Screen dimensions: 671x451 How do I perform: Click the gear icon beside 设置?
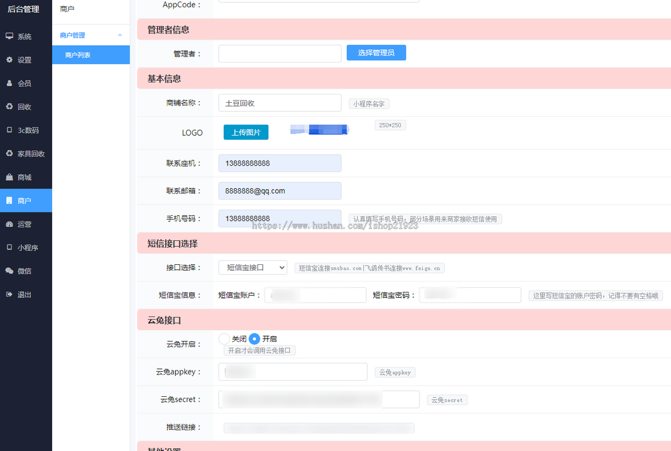click(x=10, y=60)
